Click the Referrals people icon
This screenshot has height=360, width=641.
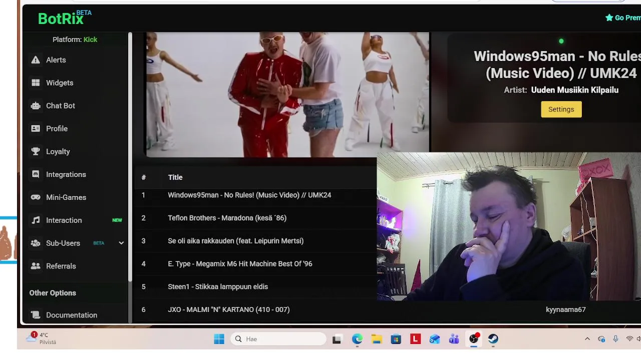click(36, 266)
